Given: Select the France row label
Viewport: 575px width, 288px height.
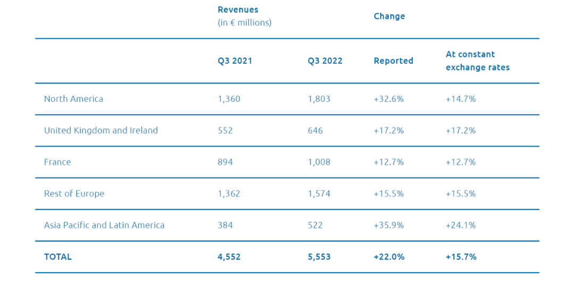Looking at the screenshot, I should click(57, 162).
